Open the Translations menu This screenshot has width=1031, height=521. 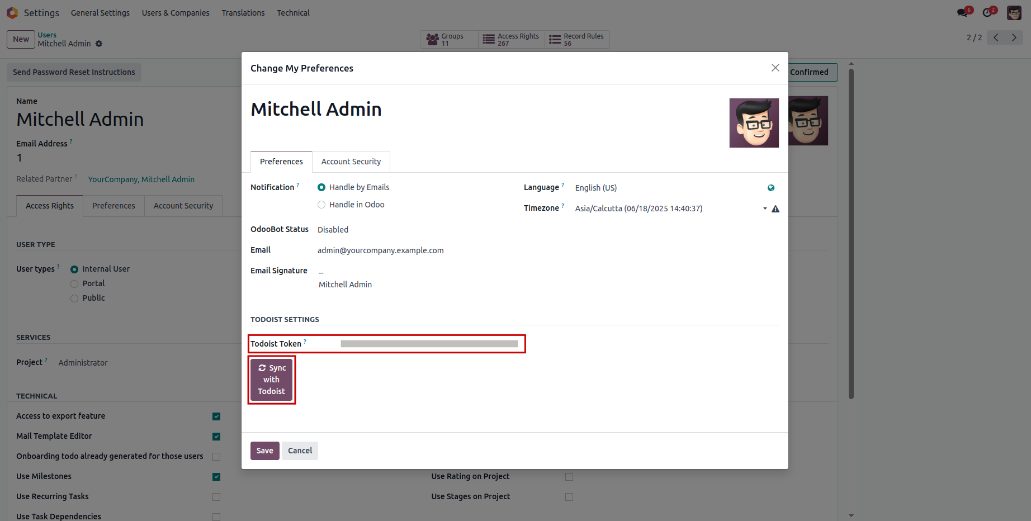click(243, 13)
